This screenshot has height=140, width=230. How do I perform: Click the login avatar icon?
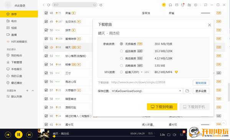(x=8, y=5)
